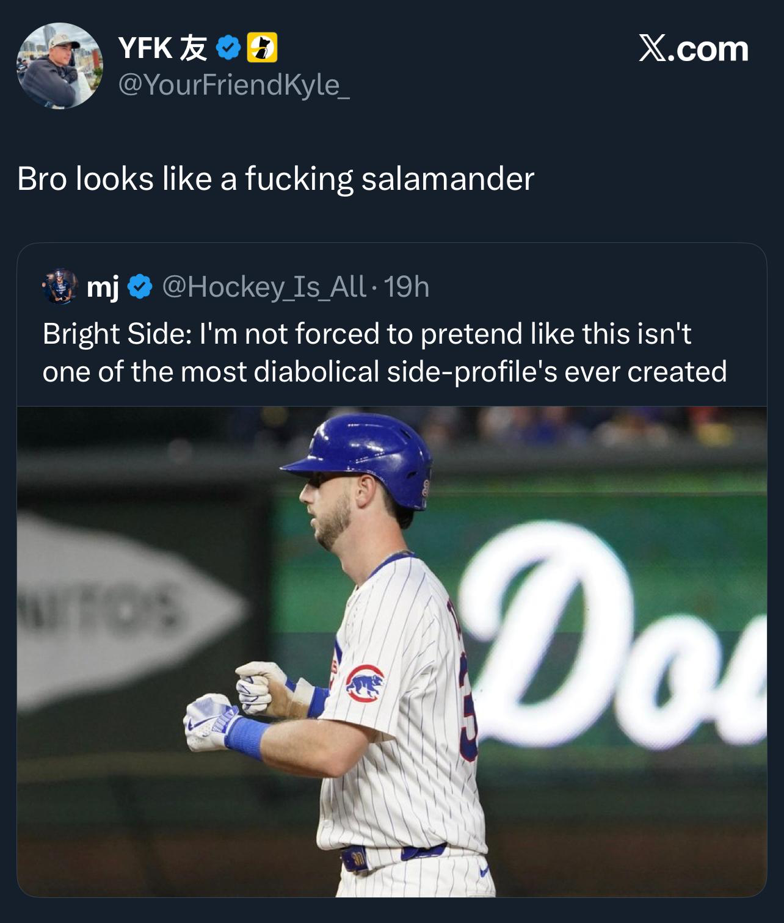
Task: Open the @Hockey_Is_All handle
Action: pyautogui.click(x=264, y=286)
